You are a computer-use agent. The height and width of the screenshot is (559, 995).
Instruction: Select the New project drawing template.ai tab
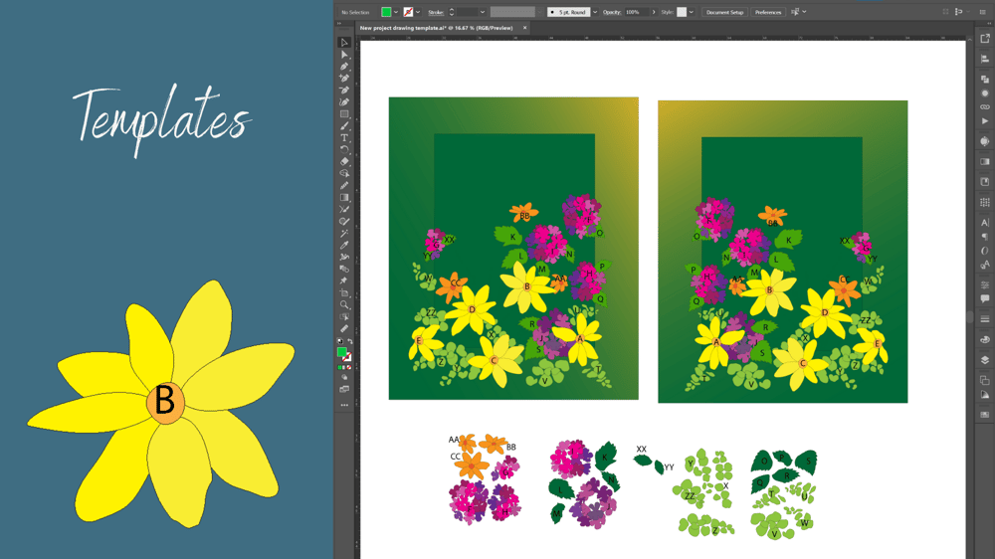tap(437, 28)
